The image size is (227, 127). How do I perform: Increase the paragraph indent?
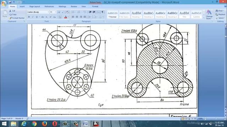[x=94, y=12]
